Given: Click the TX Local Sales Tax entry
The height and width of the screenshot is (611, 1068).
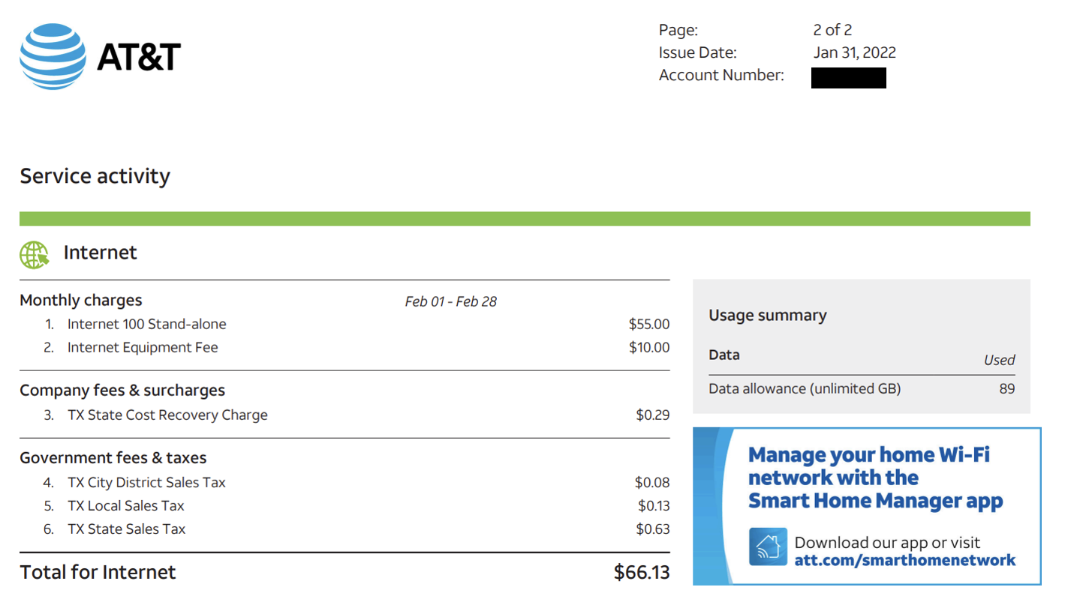Looking at the screenshot, I should pyautogui.click(x=126, y=505).
